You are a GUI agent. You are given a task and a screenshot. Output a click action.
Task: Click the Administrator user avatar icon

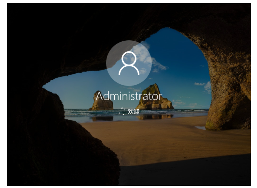[x=129, y=63]
